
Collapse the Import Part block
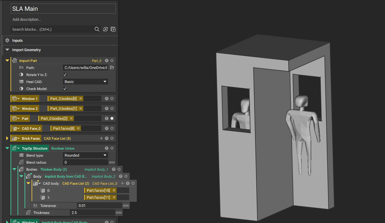[x=7, y=60]
